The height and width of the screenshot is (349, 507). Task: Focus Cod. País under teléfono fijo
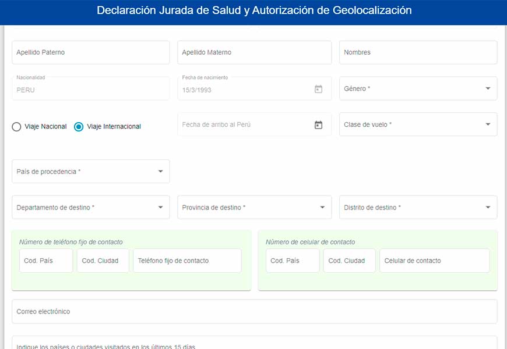click(46, 261)
